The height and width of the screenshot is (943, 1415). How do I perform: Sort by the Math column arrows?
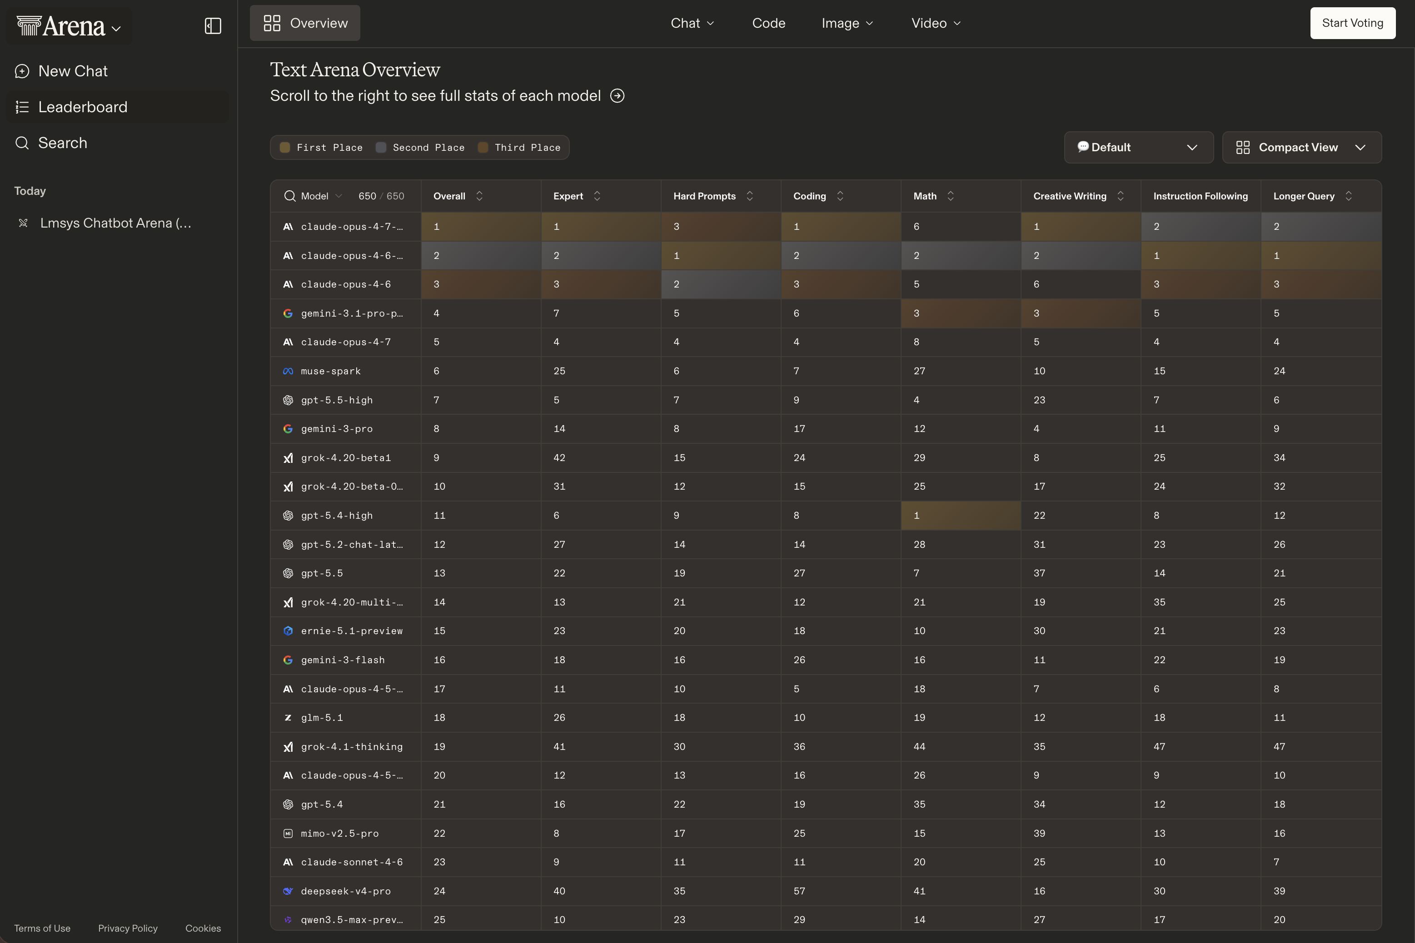pos(951,196)
